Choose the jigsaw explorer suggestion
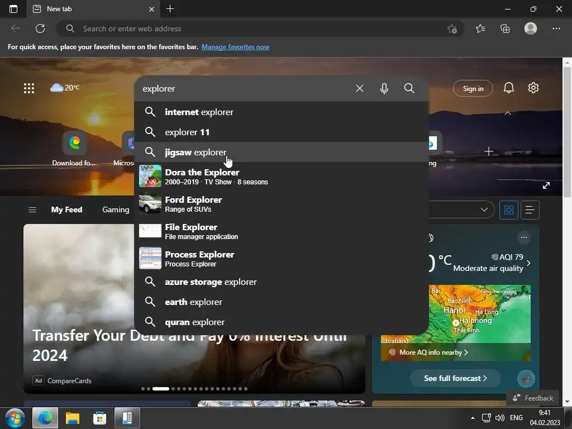Viewport: 572px width, 429px height. coord(282,152)
